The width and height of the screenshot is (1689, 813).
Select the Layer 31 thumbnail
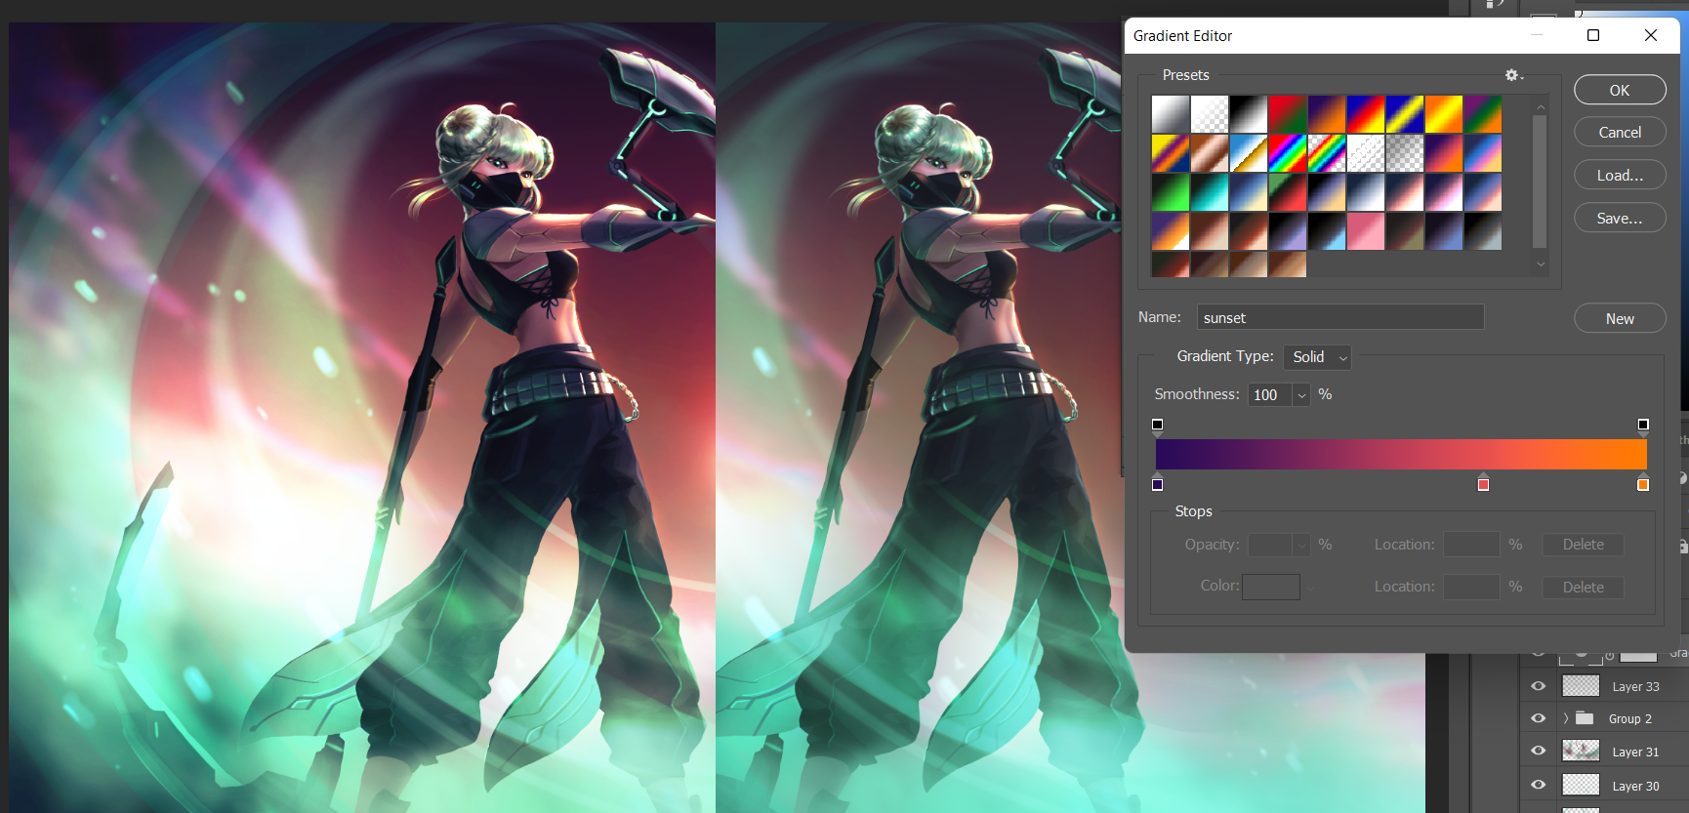(1581, 751)
